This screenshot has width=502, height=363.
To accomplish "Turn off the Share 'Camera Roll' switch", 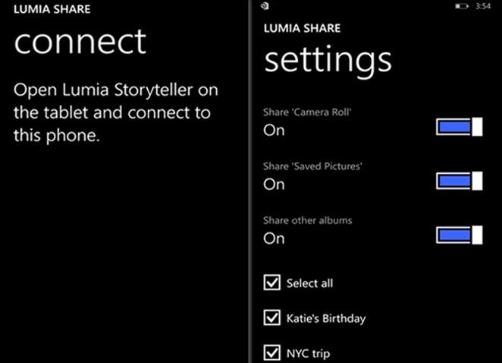I will tap(460, 127).
